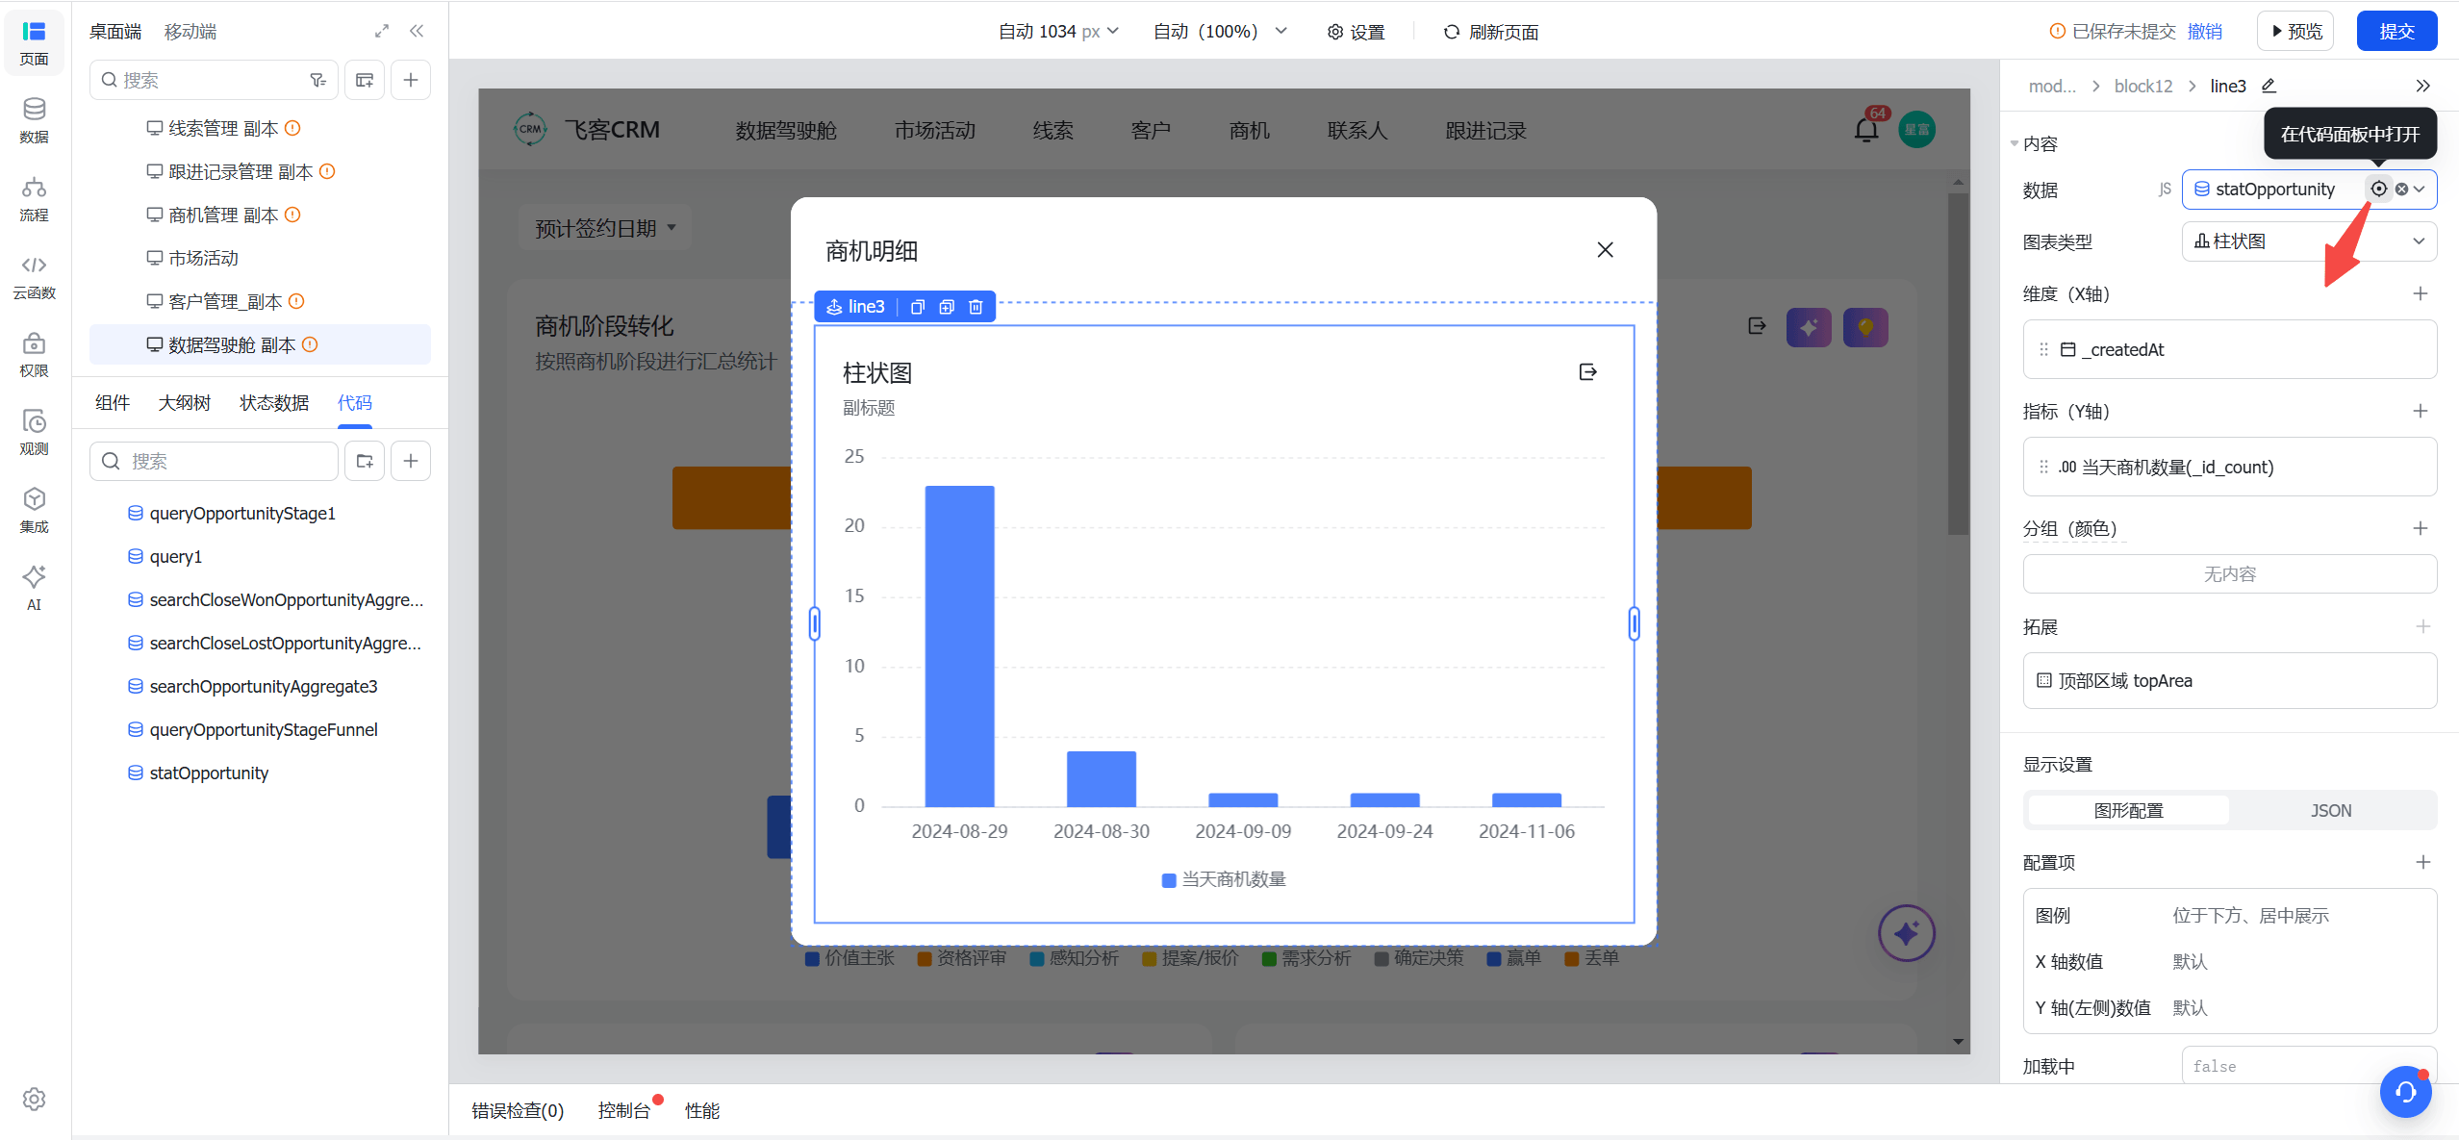
Task: Open the 错误检查(0) bottom tab
Action: [518, 1110]
